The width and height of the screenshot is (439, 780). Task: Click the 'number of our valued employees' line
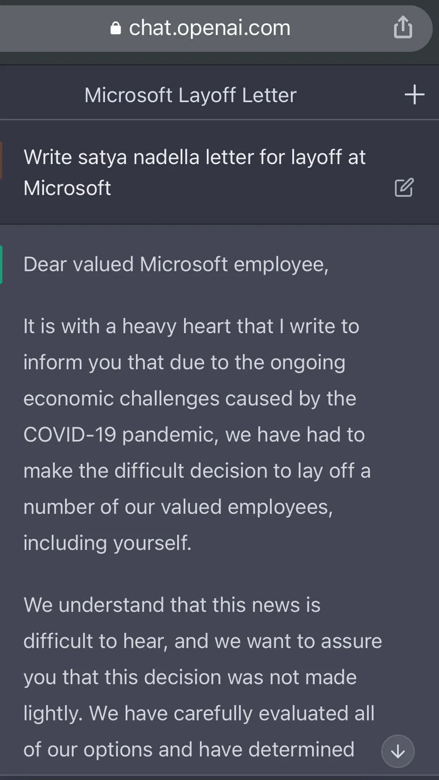pyautogui.click(x=178, y=507)
